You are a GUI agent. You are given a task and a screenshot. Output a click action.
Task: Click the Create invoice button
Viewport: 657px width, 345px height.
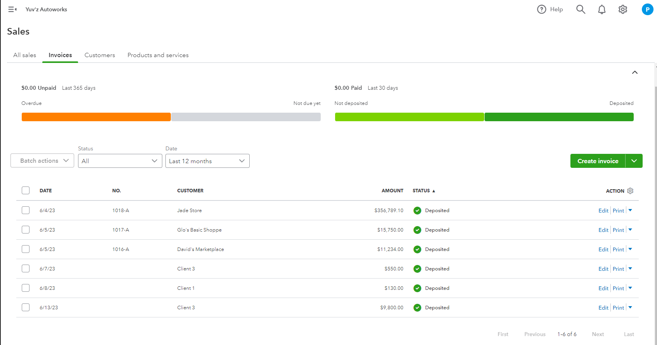click(598, 161)
